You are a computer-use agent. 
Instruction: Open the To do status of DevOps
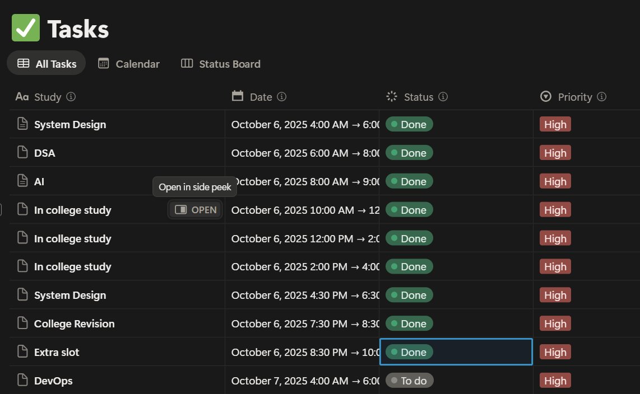[410, 381]
